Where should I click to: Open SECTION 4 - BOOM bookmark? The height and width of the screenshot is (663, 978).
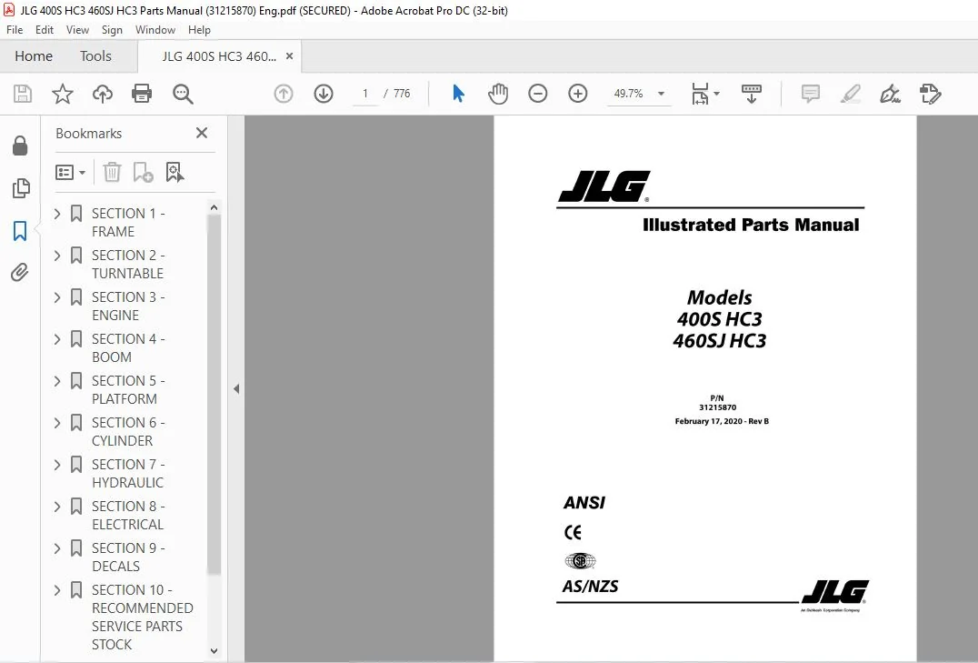(127, 347)
